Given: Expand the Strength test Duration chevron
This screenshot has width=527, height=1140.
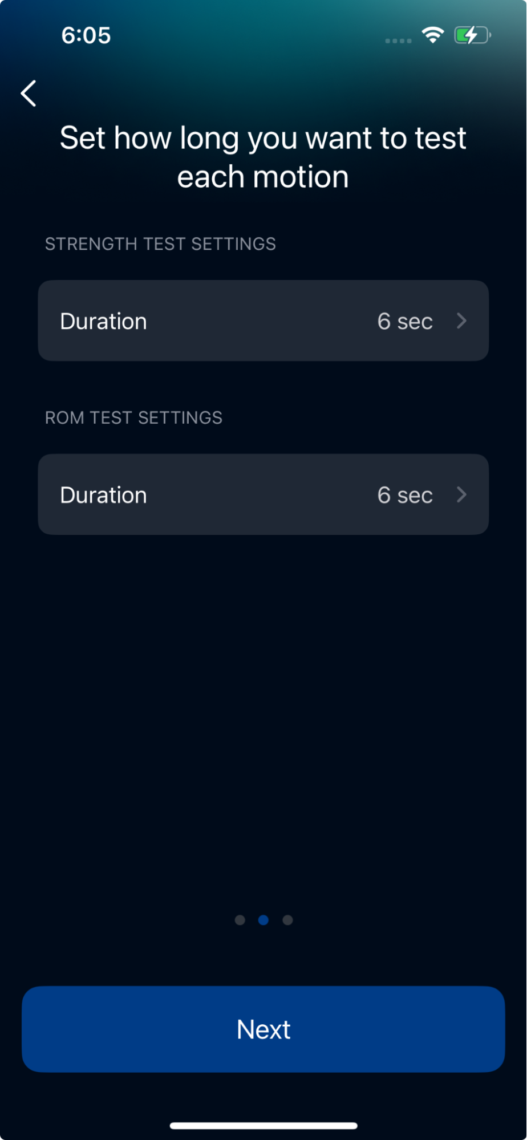Looking at the screenshot, I should [x=462, y=321].
